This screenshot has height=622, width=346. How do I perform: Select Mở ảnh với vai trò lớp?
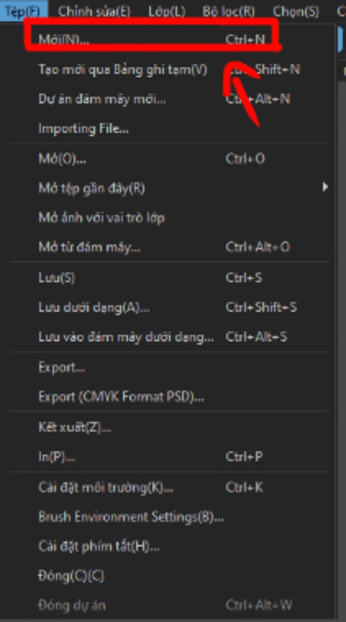[101, 217]
